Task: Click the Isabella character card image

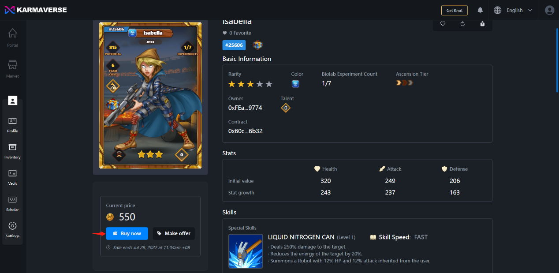Action: tap(150, 95)
